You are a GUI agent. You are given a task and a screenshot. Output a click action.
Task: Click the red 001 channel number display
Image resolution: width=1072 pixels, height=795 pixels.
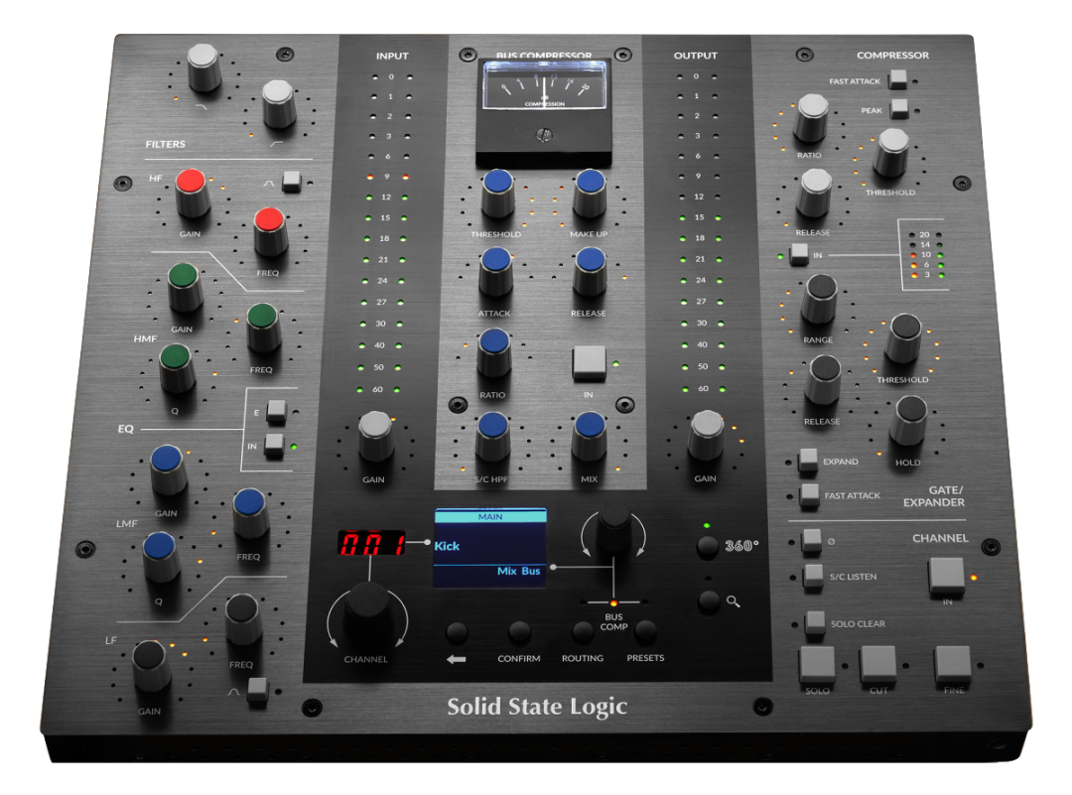[x=371, y=544]
